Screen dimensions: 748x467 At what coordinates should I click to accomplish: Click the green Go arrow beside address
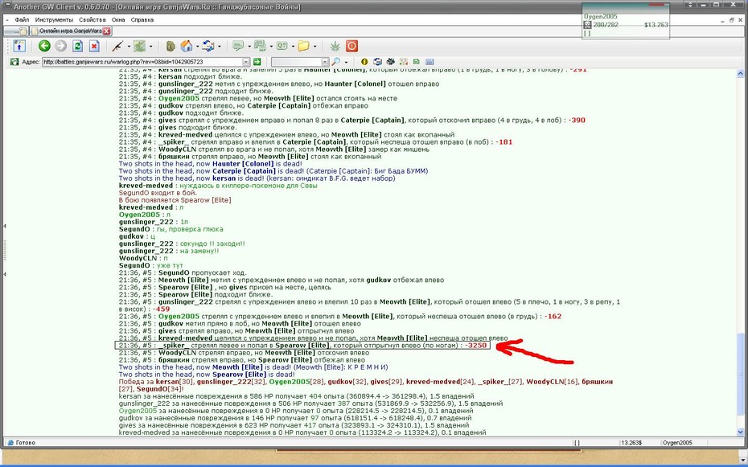click(x=257, y=62)
